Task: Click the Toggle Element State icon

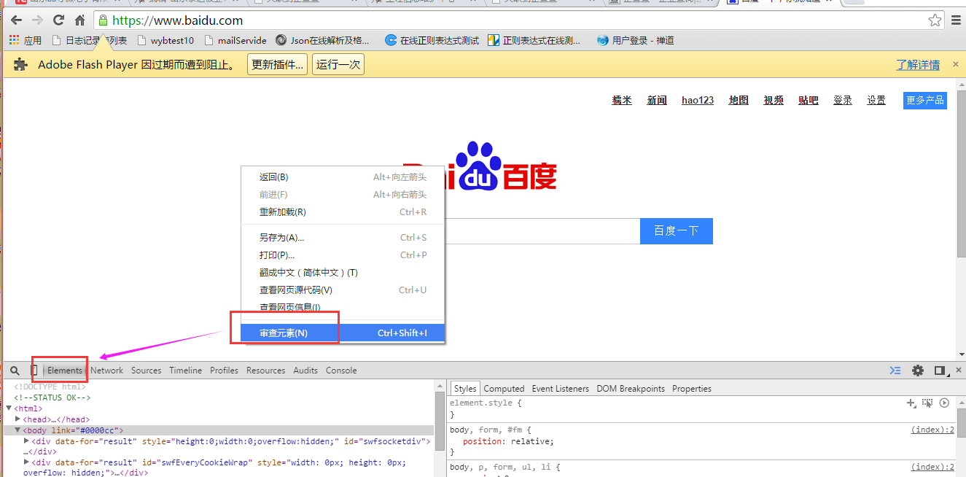Action: click(927, 403)
